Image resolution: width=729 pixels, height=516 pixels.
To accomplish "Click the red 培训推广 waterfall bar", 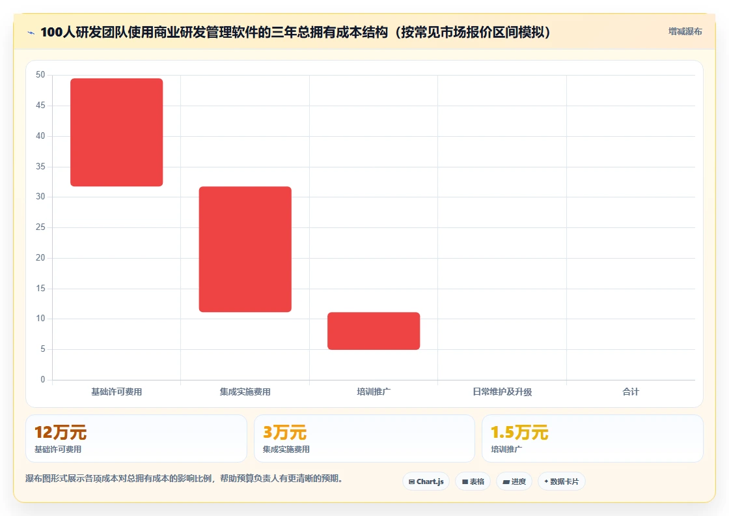I will pyautogui.click(x=374, y=331).
